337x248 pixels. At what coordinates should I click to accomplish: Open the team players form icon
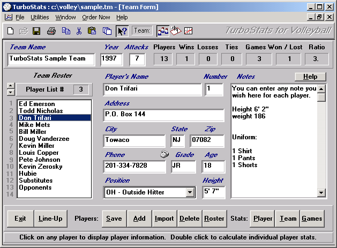coord(163,31)
